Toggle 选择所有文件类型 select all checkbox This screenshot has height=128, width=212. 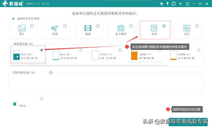(13, 19)
